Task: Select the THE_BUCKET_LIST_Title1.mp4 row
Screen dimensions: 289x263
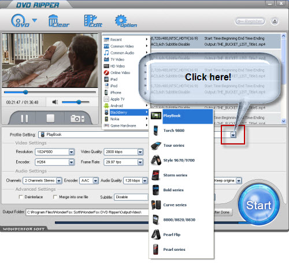Action: (216, 41)
